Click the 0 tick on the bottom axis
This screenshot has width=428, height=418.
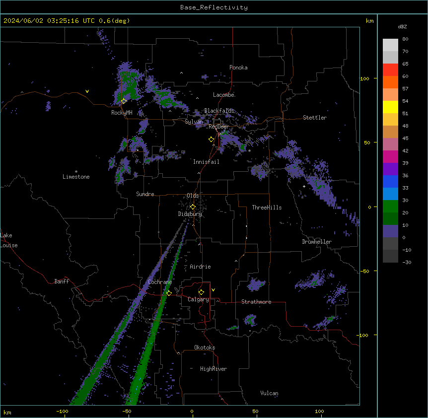pyautogui.click(x=192, y=411)
